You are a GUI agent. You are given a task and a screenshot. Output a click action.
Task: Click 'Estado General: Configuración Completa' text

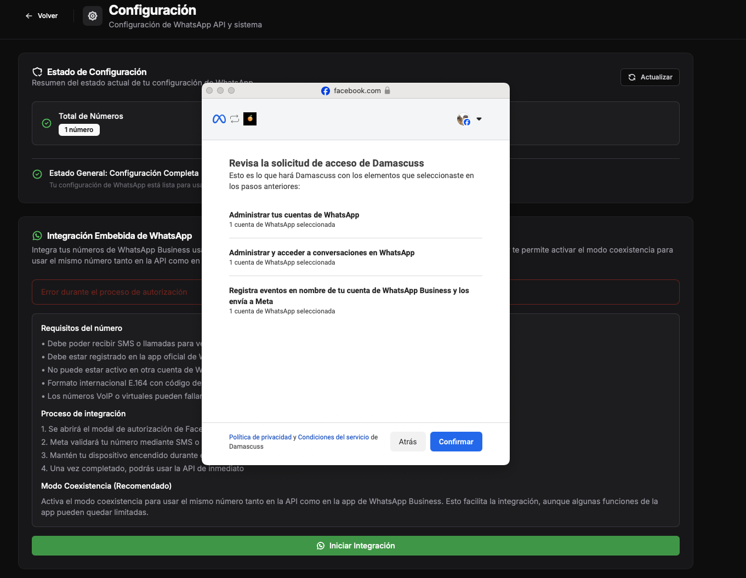(124, 173)
